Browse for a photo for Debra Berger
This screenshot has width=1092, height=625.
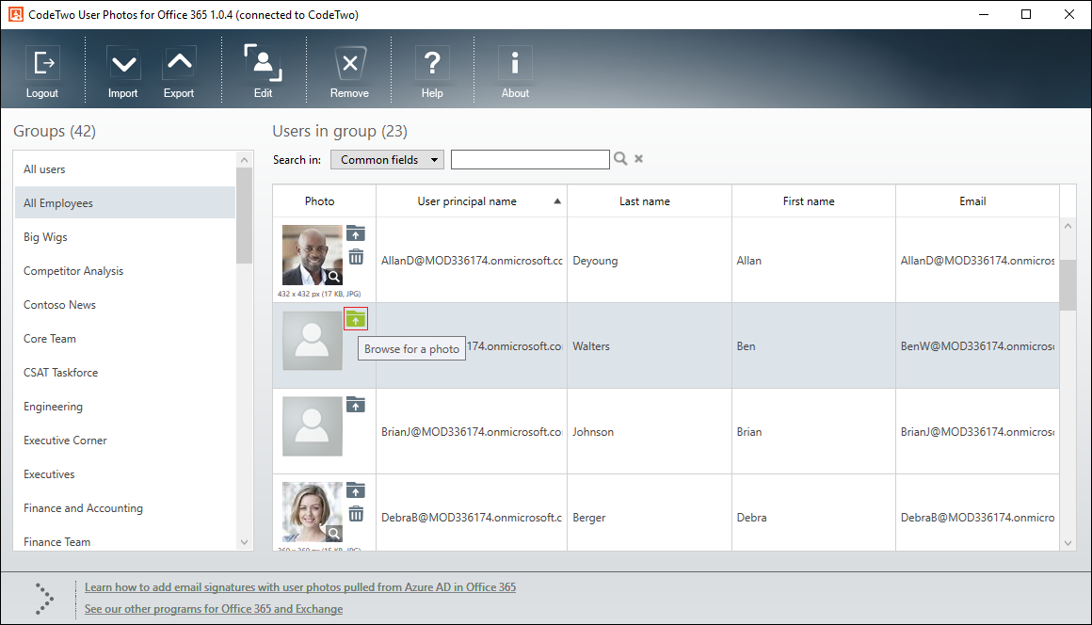coord(356,490)
